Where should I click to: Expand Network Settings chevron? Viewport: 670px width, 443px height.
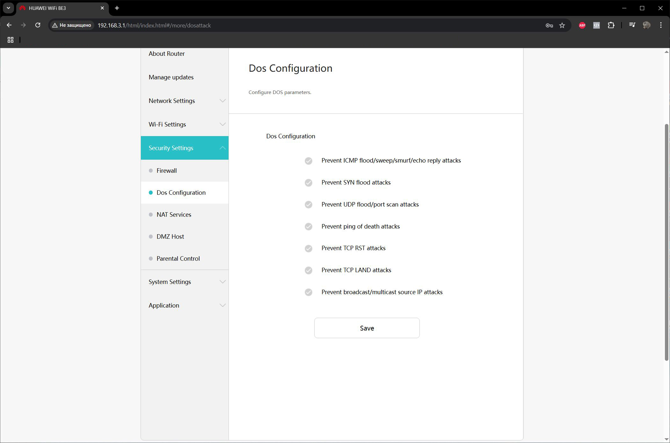[x=222, y=101]
